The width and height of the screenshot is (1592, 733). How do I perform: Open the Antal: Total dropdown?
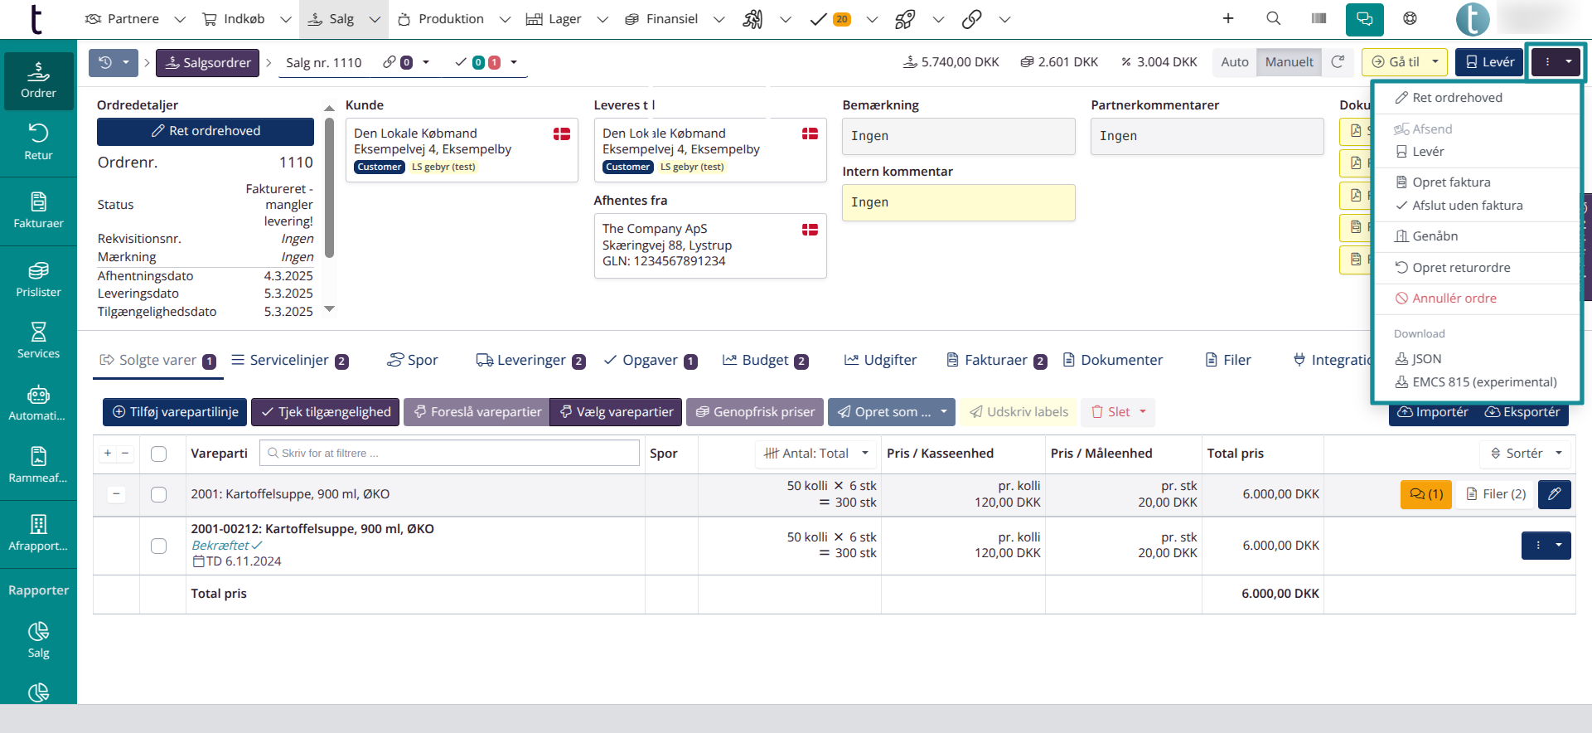pos(816,454)
